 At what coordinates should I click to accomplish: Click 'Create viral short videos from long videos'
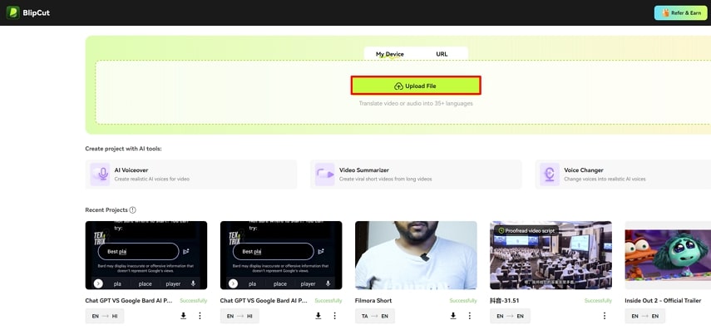(x=385, y=179)
